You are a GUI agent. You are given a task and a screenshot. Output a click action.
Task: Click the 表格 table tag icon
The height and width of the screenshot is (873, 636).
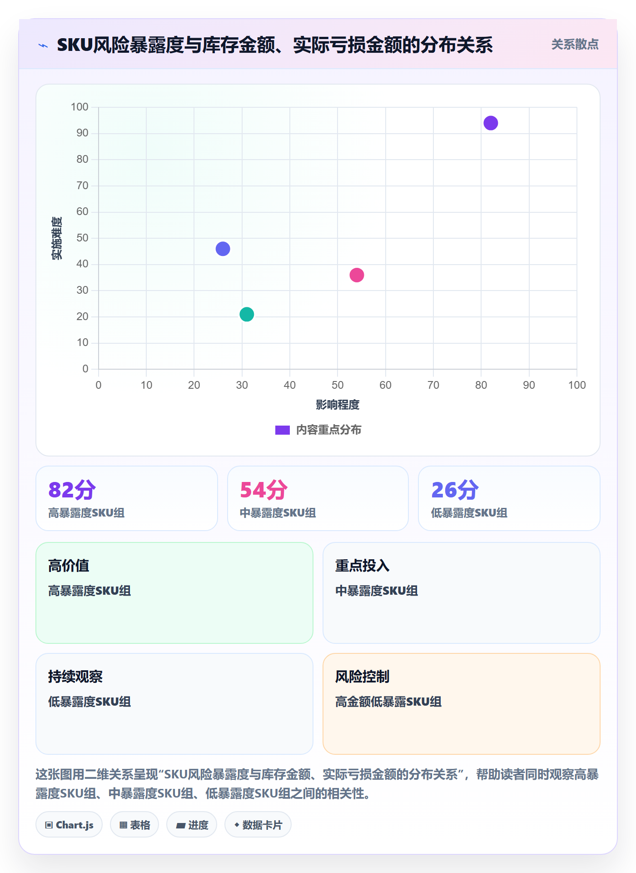[124, 825]
